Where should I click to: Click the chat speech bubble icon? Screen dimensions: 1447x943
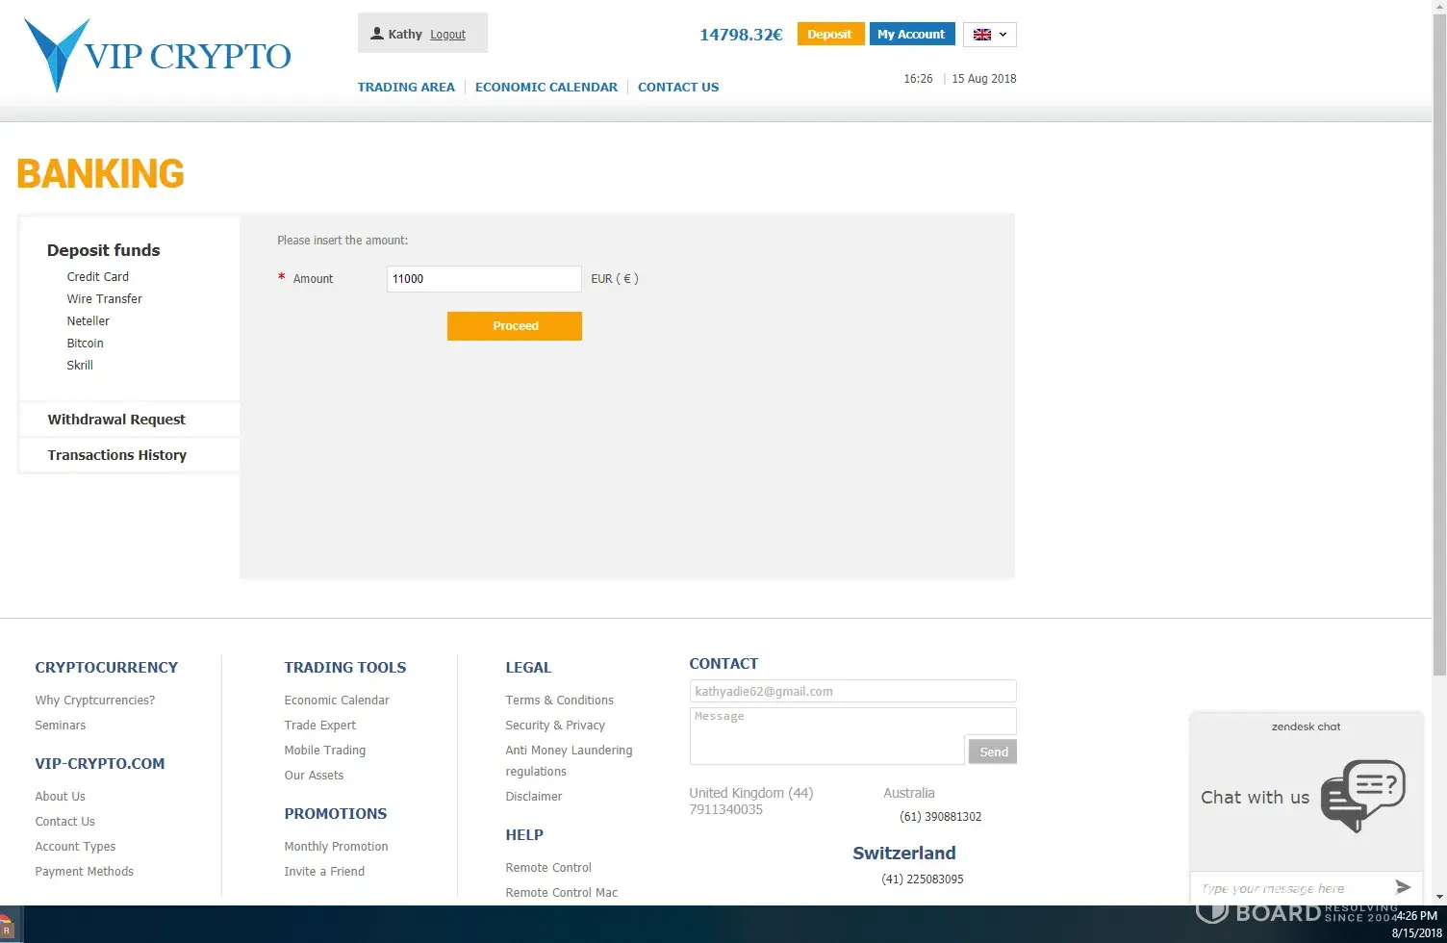tap(1362, 795)
